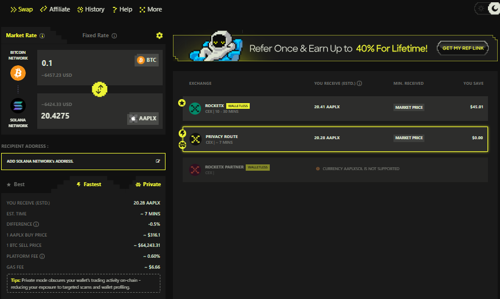Show the Platform Fee info icon

pyautogui.click(x=42, y=256)
